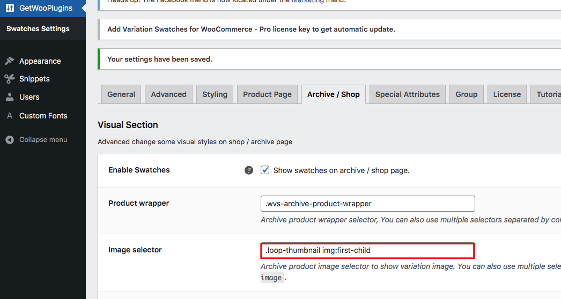Click 'Advanced change some visual styles' description
This screenshot has width=561, height=299.
click(x=195, y=141)
